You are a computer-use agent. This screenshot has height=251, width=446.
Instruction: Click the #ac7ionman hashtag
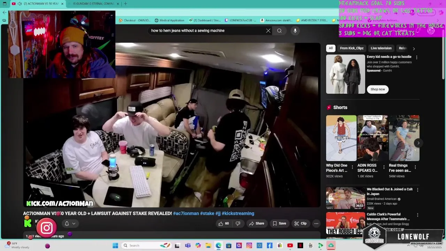pos(186,213)
